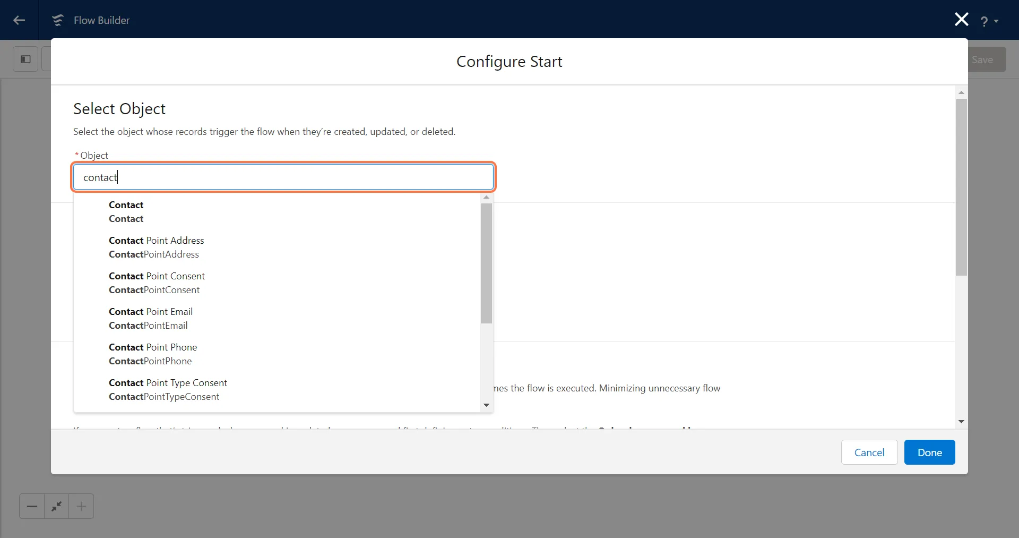
Task: Choose Contact Point Phone option
Action: (153, 354)
